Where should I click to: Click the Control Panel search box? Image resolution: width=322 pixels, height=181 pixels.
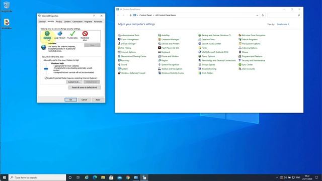coord(284,16)
